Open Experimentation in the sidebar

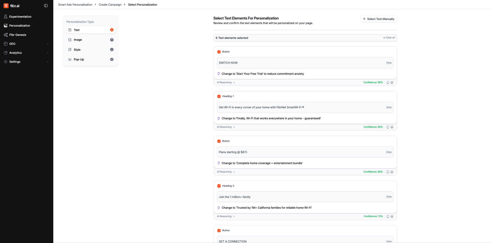tap(20, 17)
